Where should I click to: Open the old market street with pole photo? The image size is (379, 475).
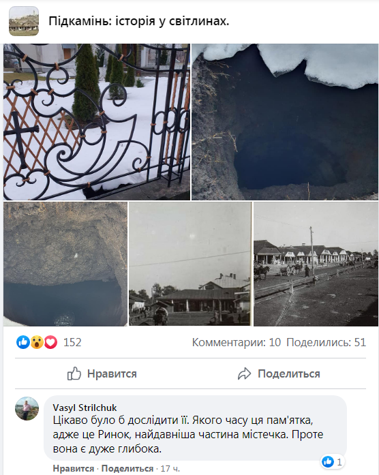pos(316,264)
